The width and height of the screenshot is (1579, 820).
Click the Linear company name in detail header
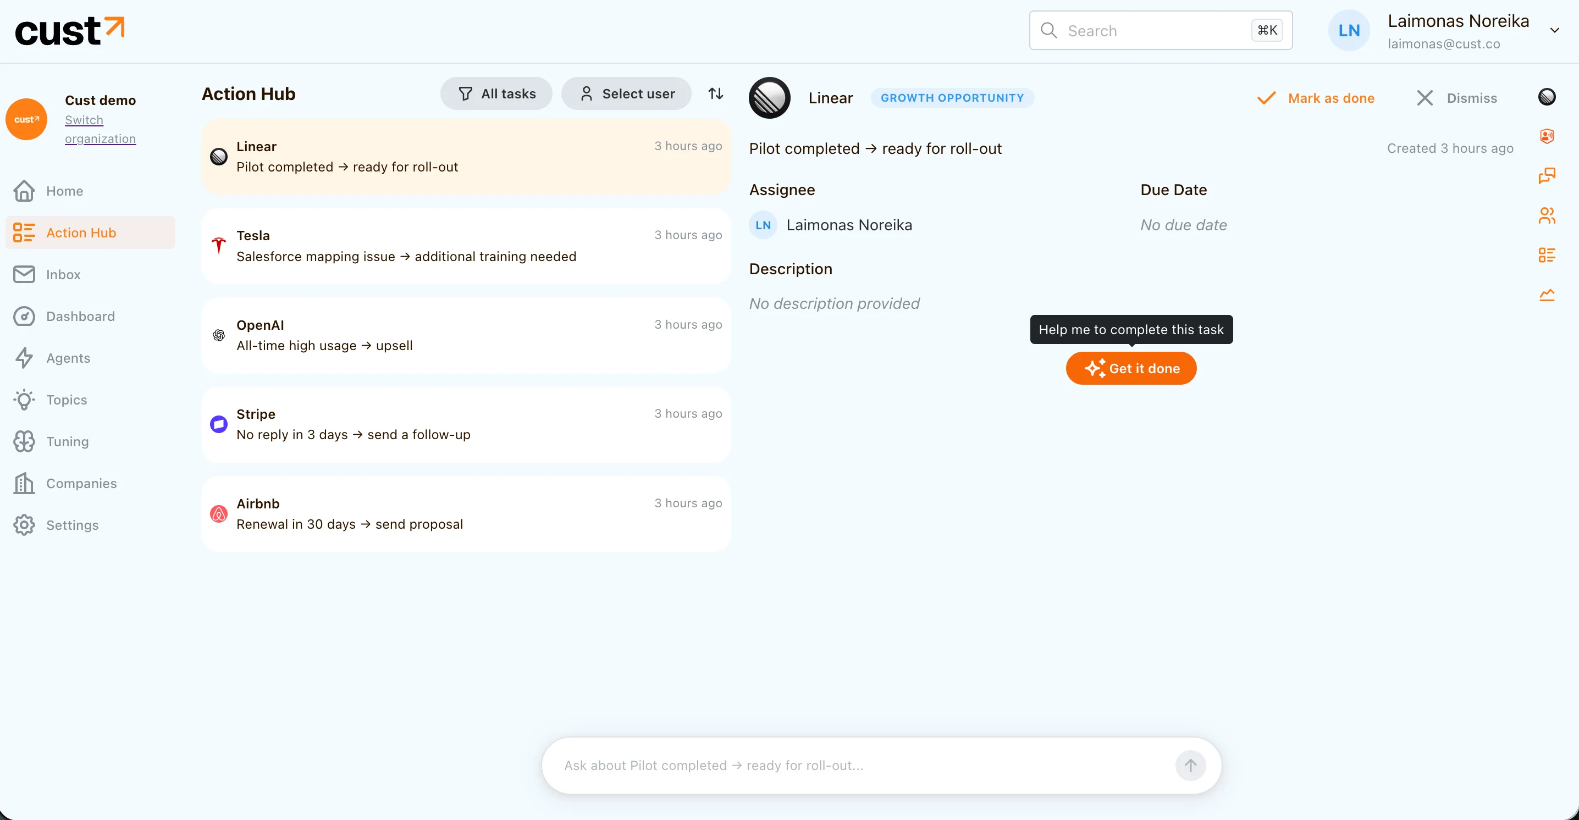click(831, 97)
